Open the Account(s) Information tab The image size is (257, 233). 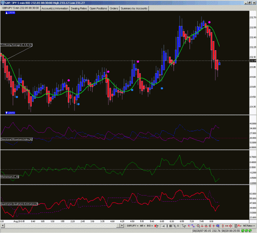pos(55,9)
